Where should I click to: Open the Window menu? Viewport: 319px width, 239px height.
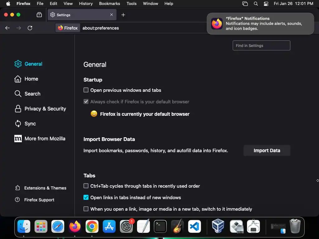[150, 4]
